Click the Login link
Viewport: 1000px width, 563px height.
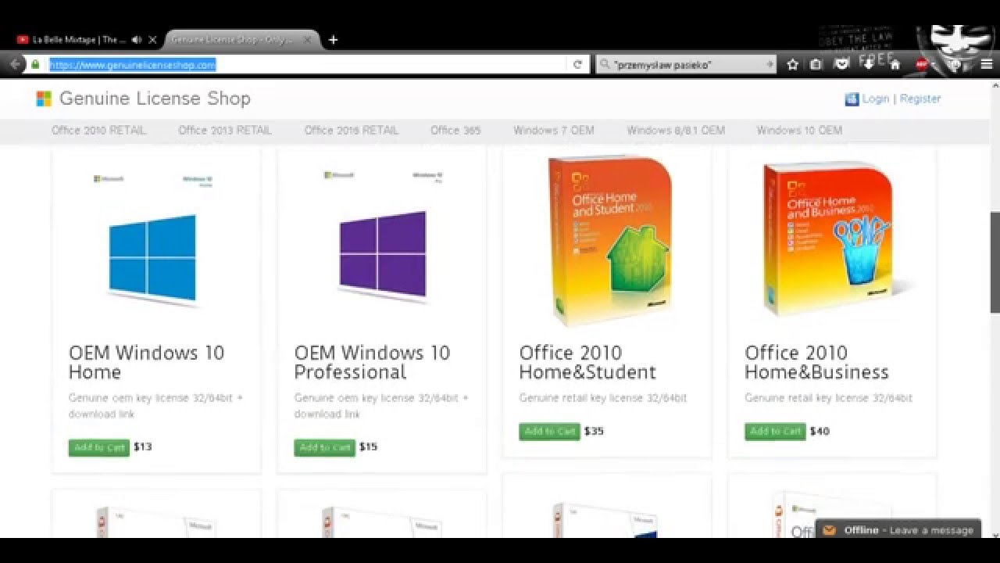point(876,99)
